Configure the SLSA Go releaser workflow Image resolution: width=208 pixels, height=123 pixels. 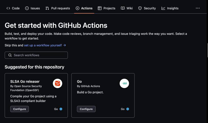point(19,109)
